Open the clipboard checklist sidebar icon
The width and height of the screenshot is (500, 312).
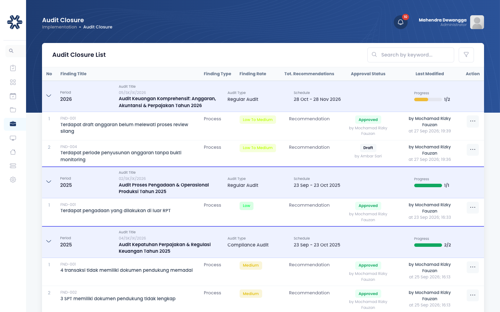tap(13, 68)
